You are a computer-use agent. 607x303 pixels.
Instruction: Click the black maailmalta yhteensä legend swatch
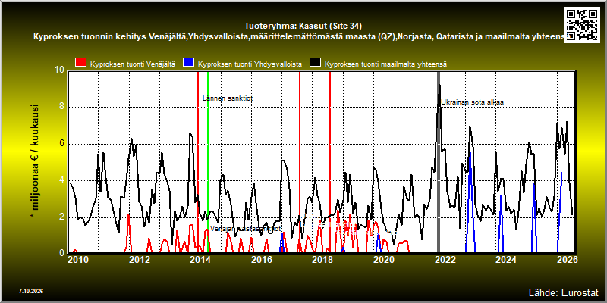315,64
